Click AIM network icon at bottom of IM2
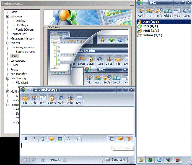The width and height of the screenshot is (192, 165). point(141,160)
